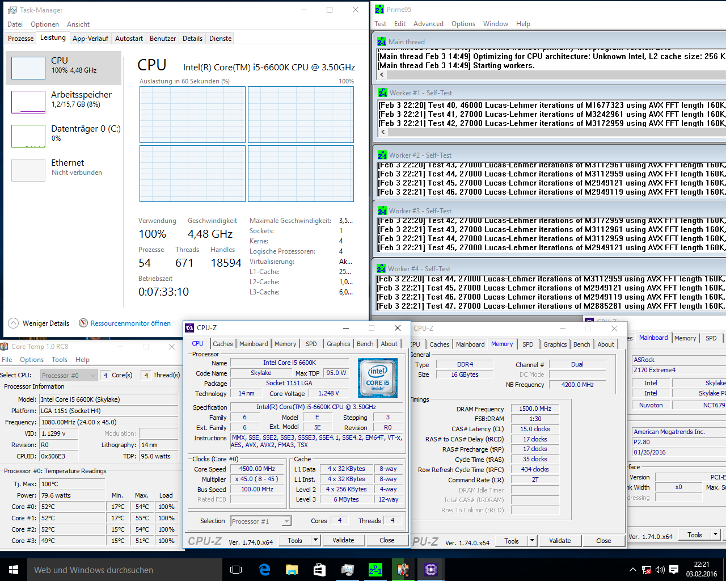Select the Arbeitsspeicher performance graph thumbnail
Viewport: 726px width, 581px height.
tap(28, 102)
